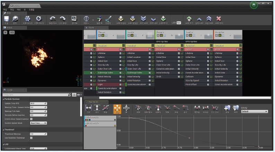Click the Redo arrow icon
The image size is (275, 152).
62,19
